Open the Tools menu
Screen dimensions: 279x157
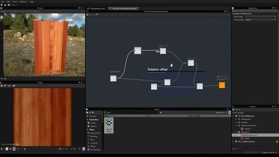pos(15,2)
